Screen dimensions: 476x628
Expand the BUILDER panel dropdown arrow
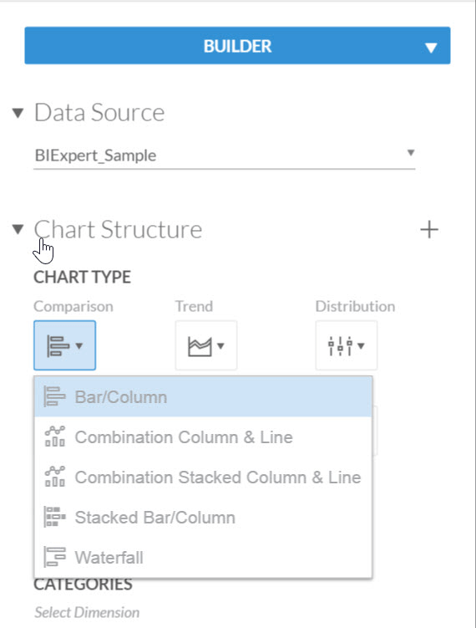431,48
